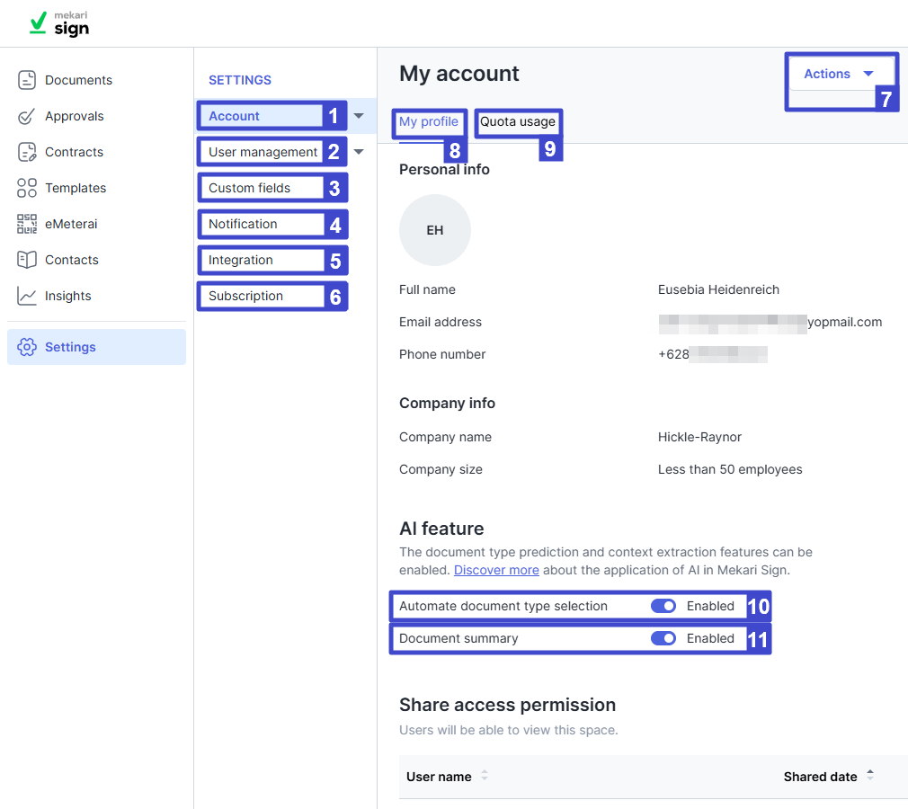Click the eMeterai QR code icon
Image resolution: width=908 pixels, height=809 pixels.
pyautogui.click(x=27, y=224)
